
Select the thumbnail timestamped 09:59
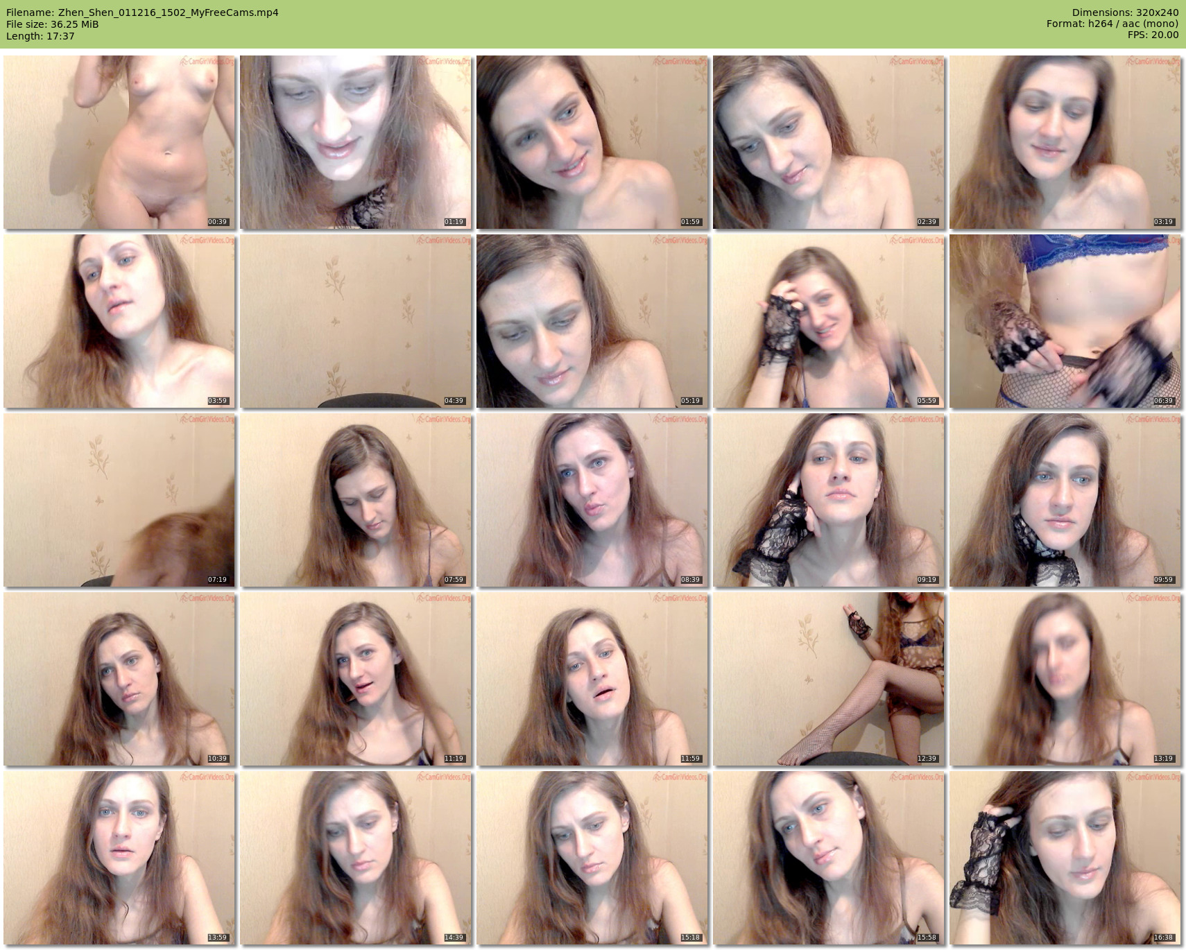(x=1065, y=500)
